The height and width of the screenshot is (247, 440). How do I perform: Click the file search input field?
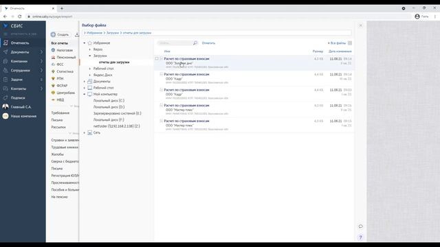(175, 43)
